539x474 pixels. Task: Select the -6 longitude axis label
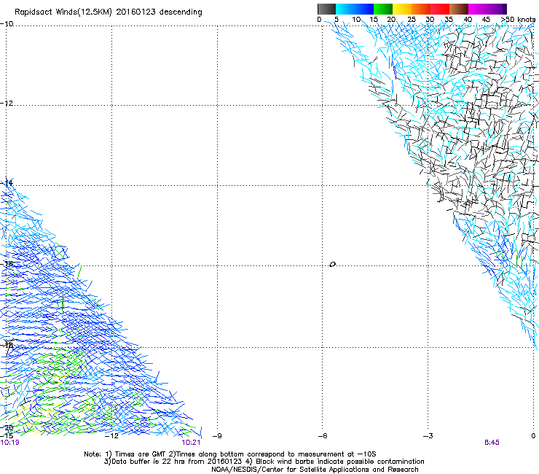[x=322, y=436]
